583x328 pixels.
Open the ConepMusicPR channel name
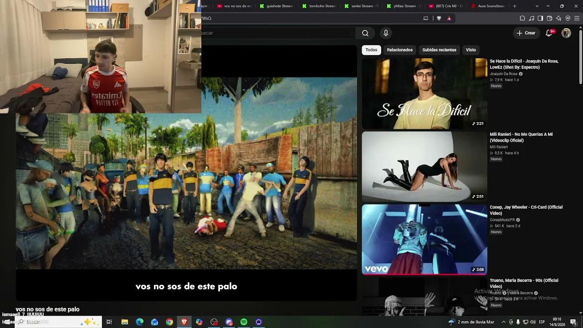502,220
